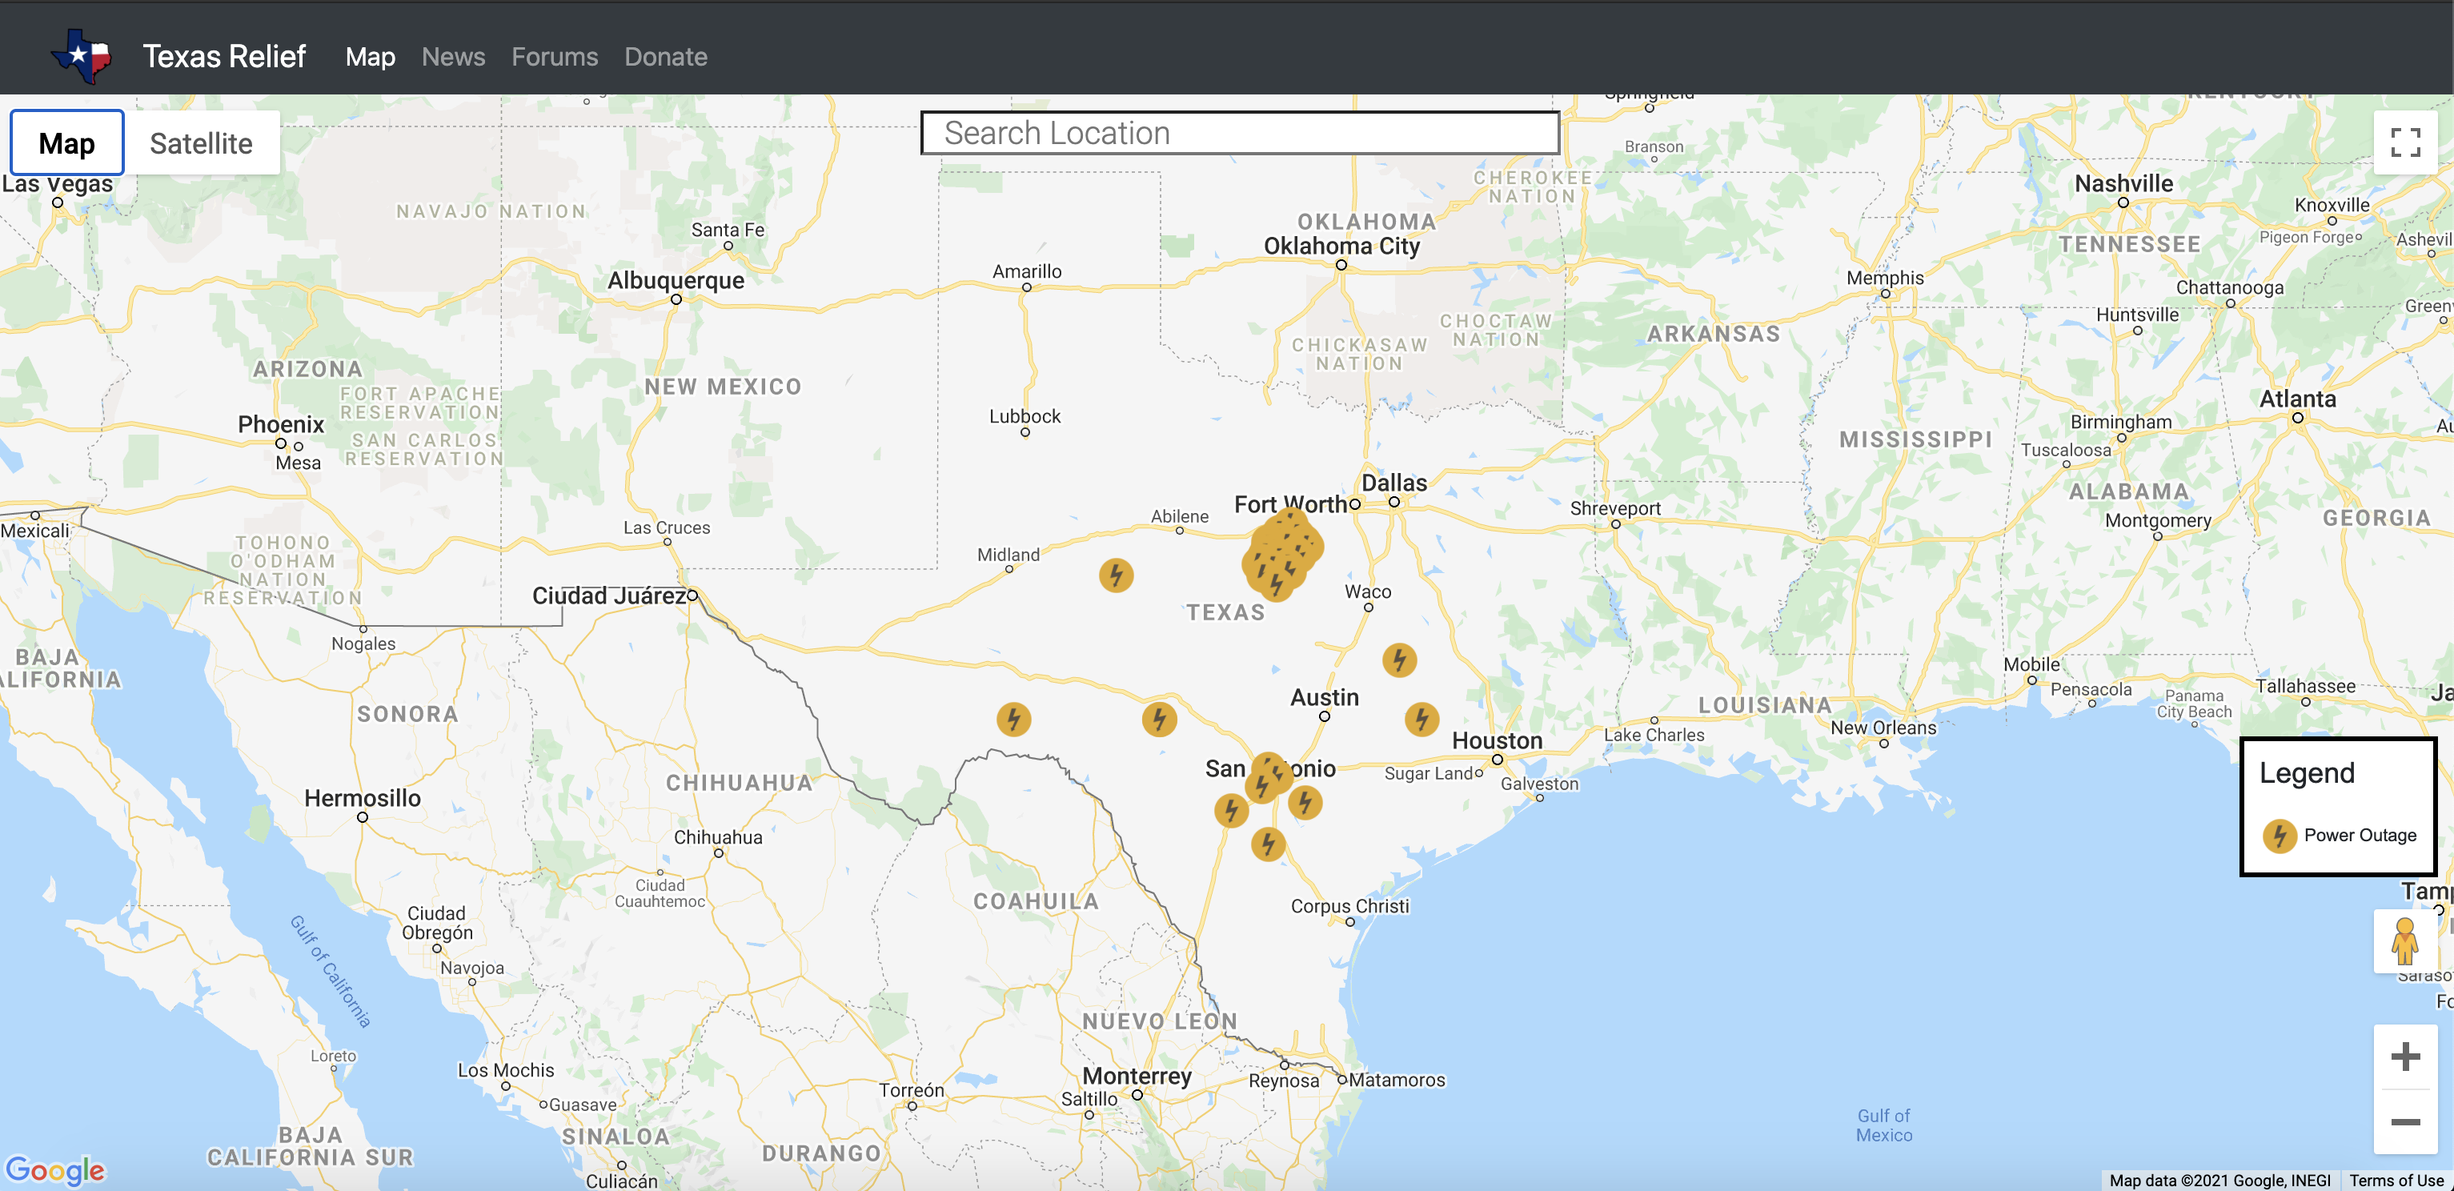Zoom out with the minus button
Screen dimensions: 2454x1191
(x=2404, y=1121)
